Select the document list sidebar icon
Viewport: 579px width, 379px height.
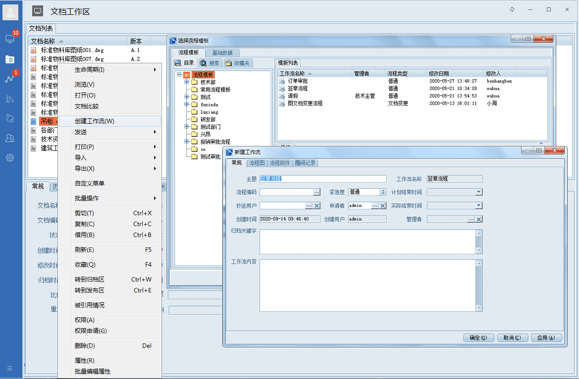point(10,59)
